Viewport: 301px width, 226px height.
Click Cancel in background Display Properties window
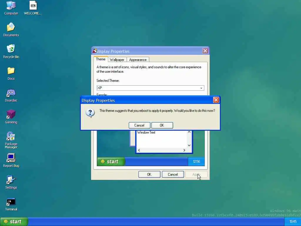[x=173, y=174]
